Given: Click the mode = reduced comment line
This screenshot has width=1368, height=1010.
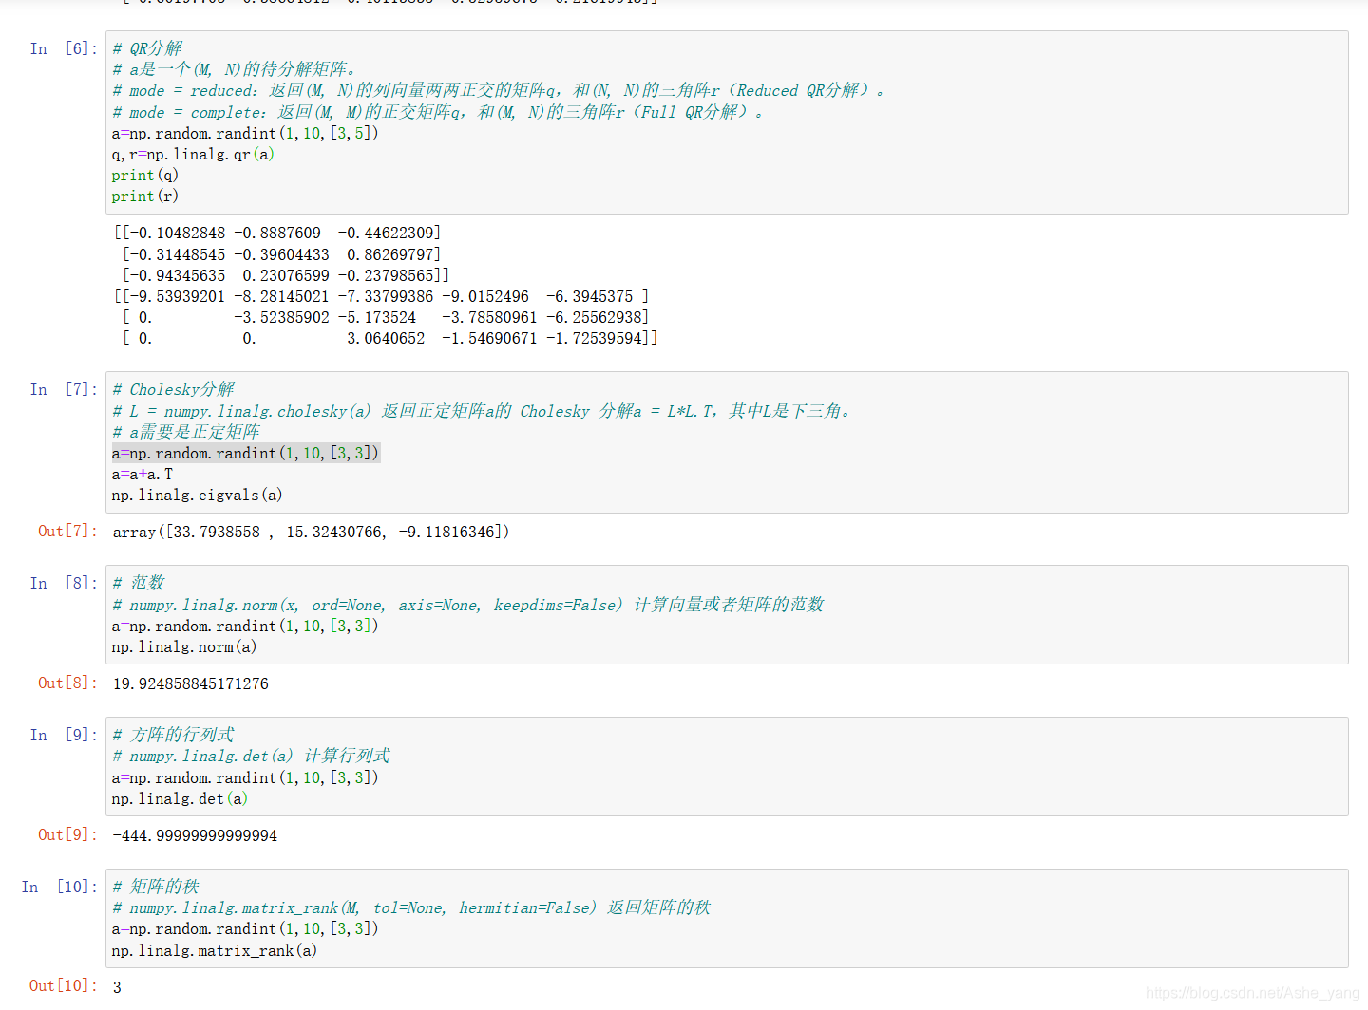Looking at the screenshot, I should 499,90.
